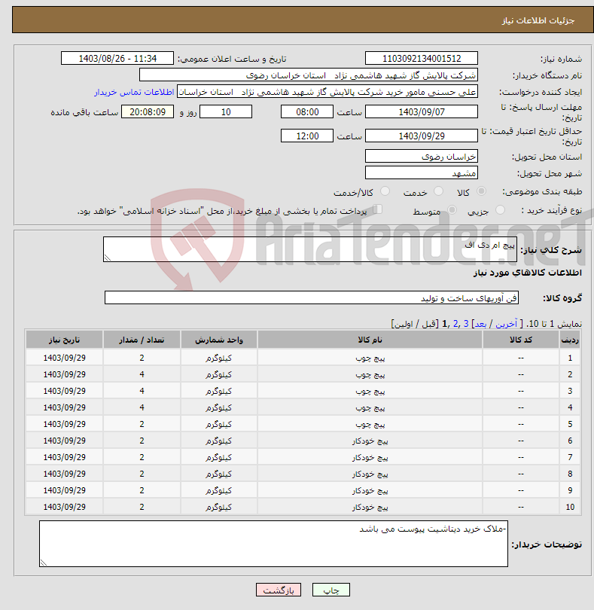Click the بازگشت back button
This screenshot has height=610, width=594.
279,590
